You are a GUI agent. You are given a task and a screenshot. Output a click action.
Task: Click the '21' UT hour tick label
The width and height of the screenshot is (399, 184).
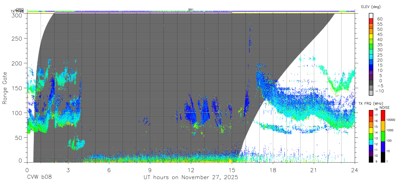pyautogui.click(x=314, y=170)
